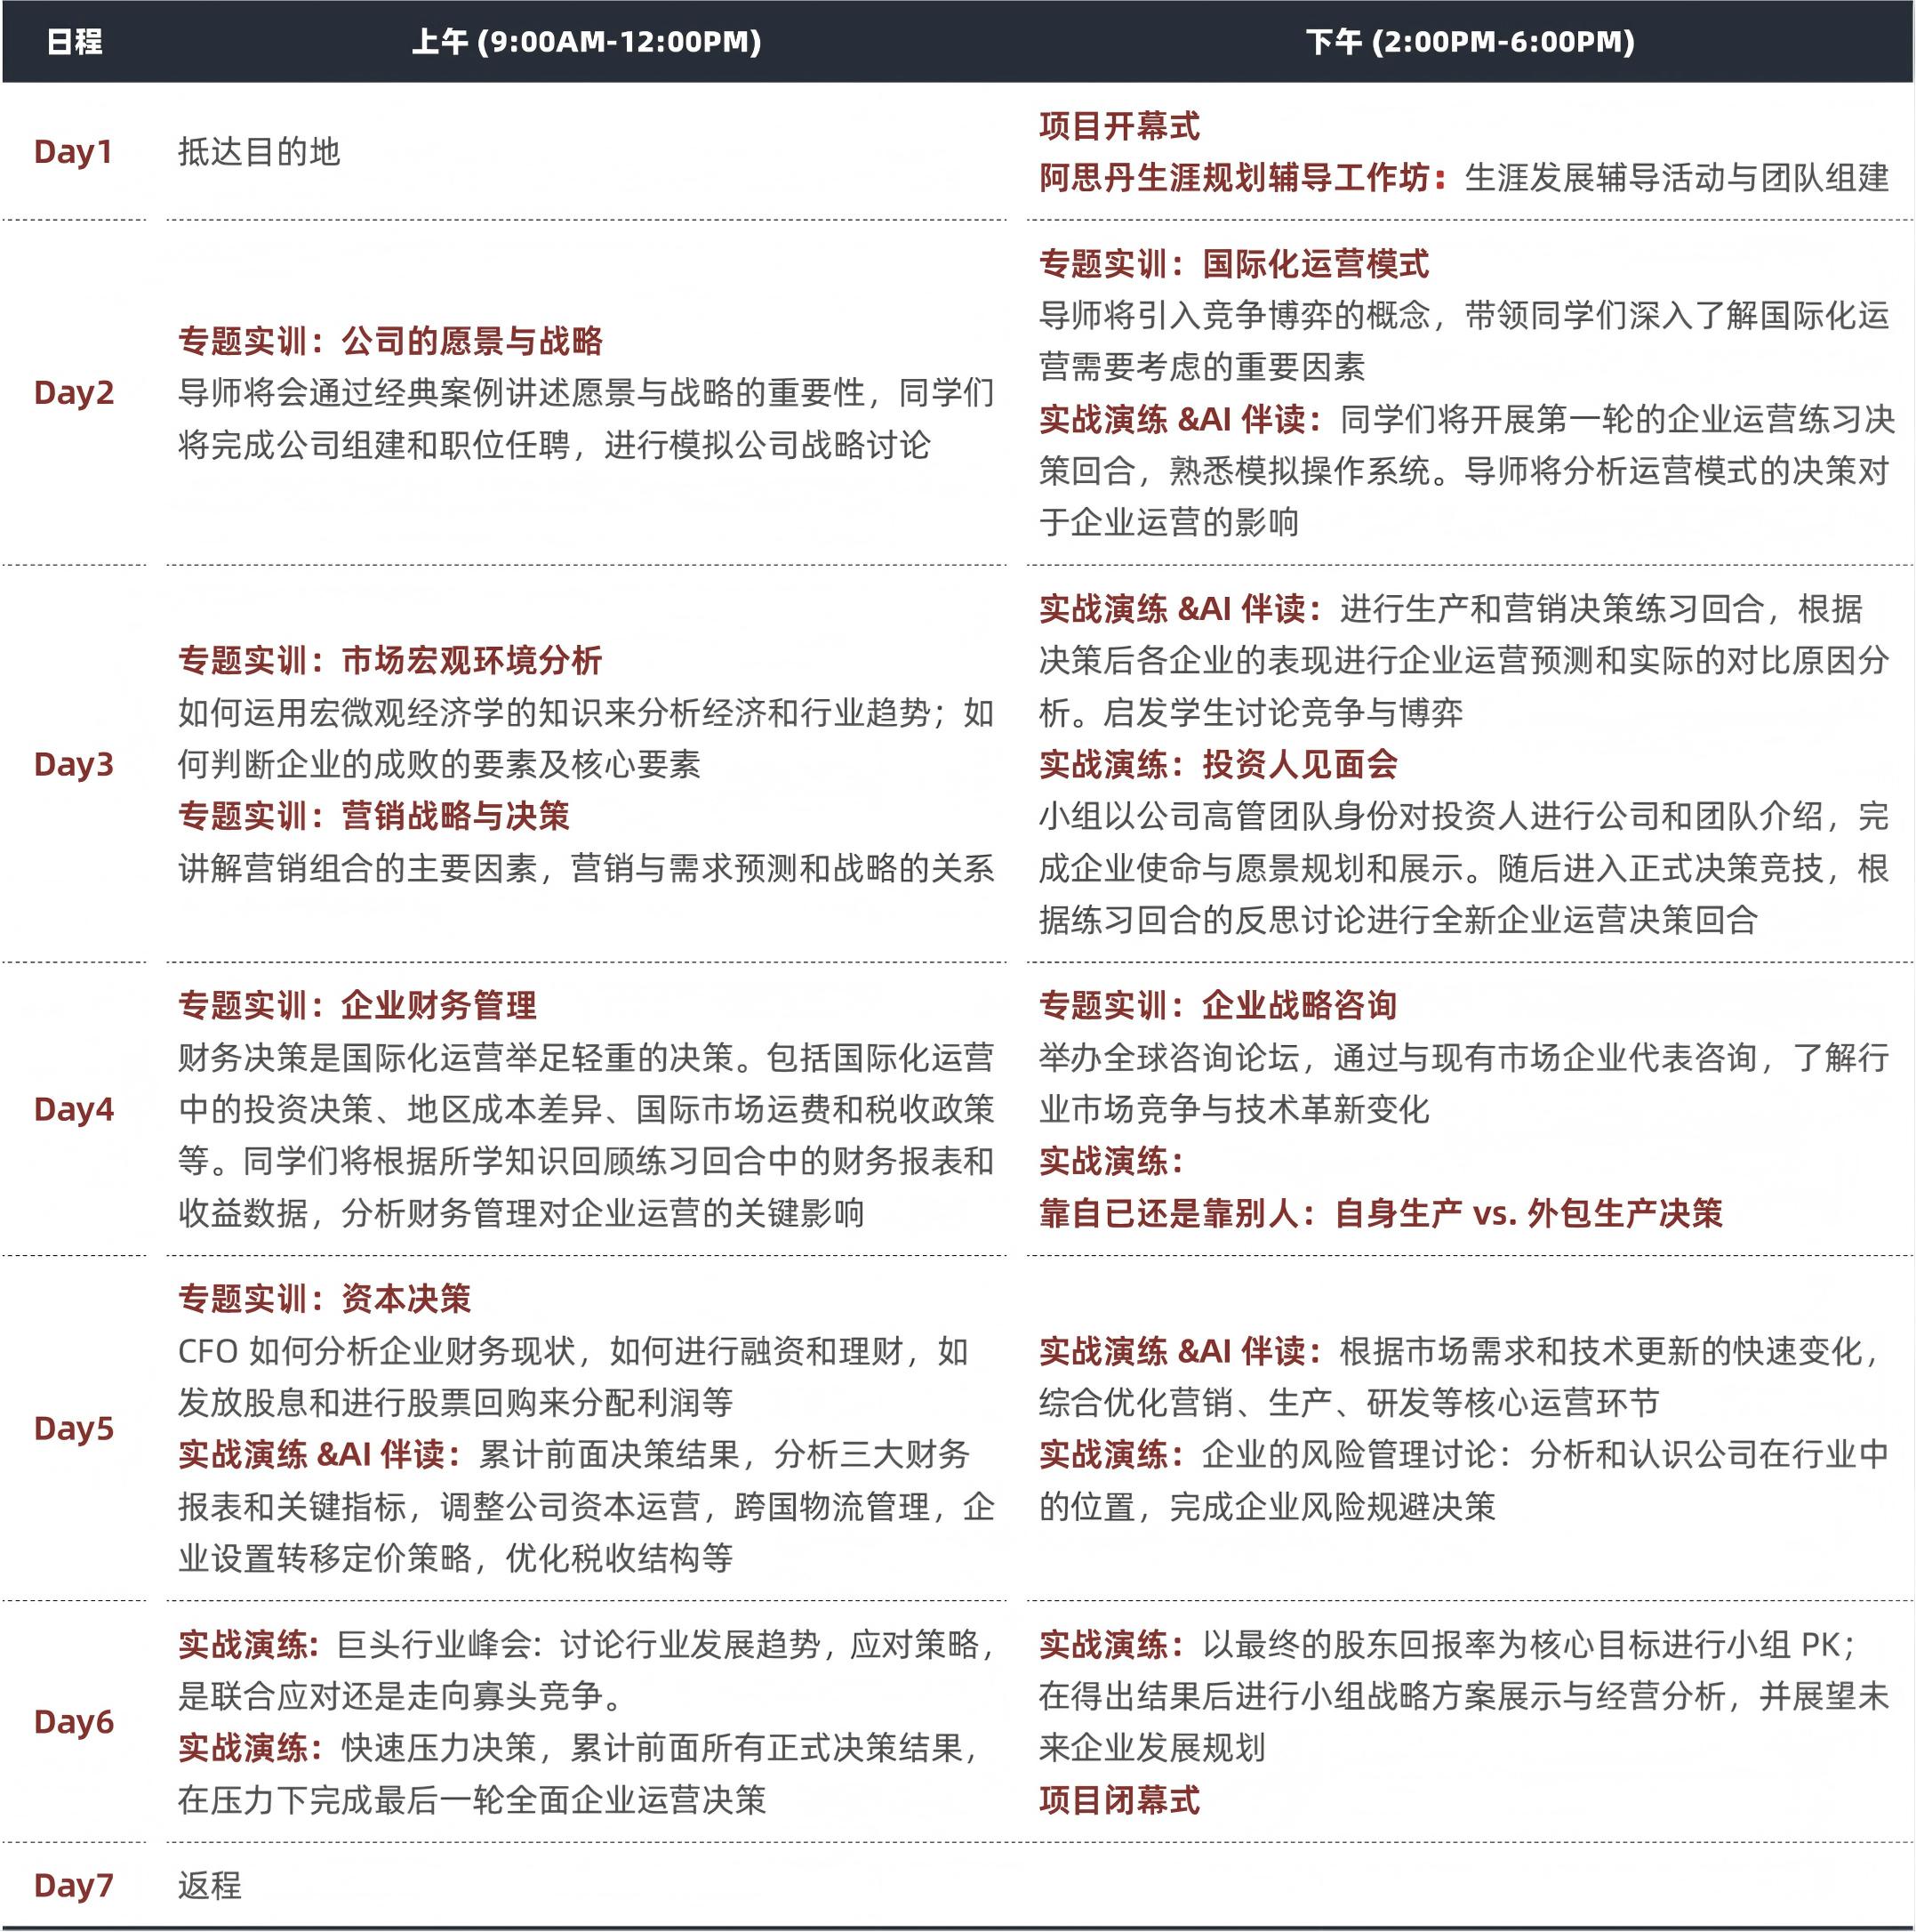Select the Day7 row label
Screen dimensions: 1916x1932
(74, 1885)
